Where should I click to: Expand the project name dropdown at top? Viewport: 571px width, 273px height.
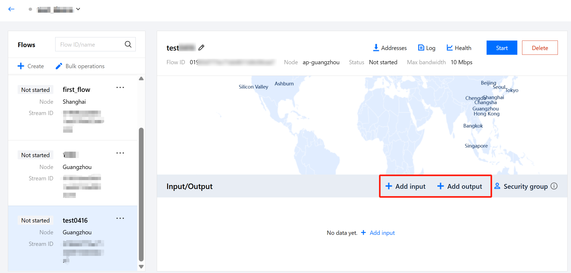coord(78,9)
